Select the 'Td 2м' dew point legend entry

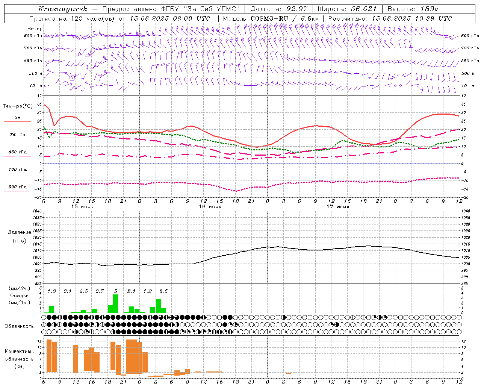pos(17,135)
